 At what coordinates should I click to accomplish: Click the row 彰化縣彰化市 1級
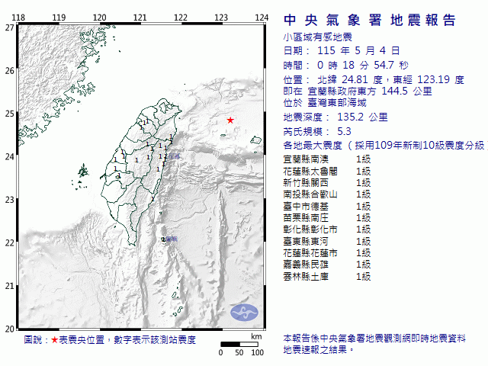coord(327,230)
